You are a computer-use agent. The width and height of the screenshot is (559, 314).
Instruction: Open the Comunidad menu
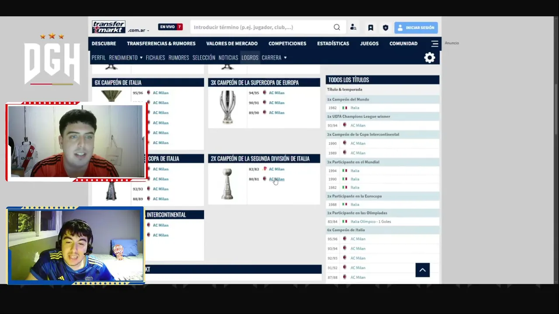(404, 44)
